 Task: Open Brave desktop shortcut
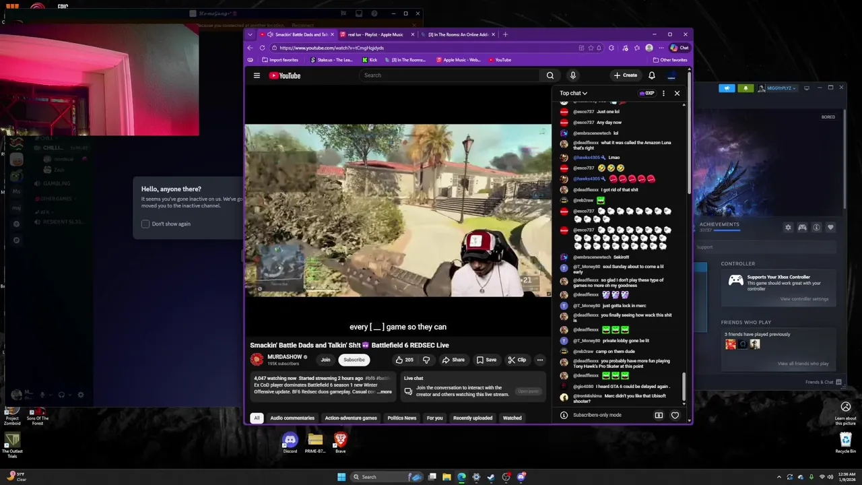(x=340, y=443)
